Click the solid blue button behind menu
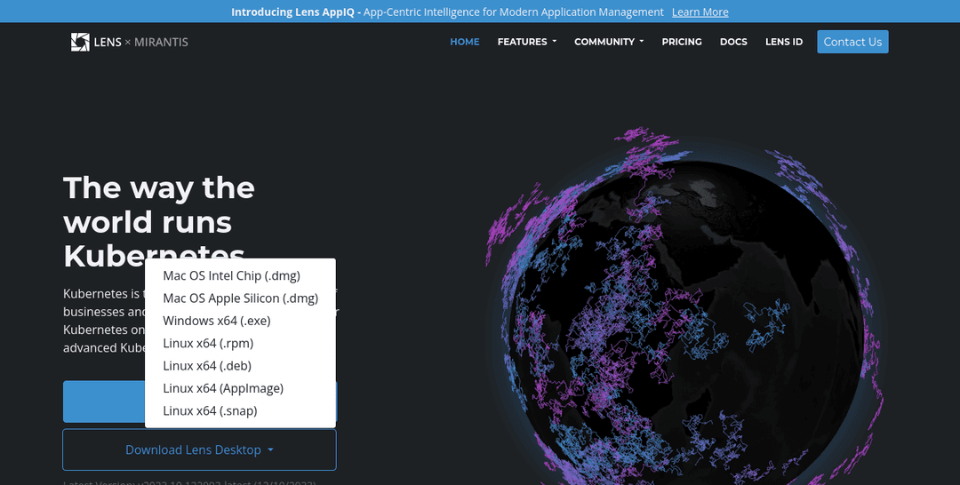 pyautogui.click(x=102, y=402)
